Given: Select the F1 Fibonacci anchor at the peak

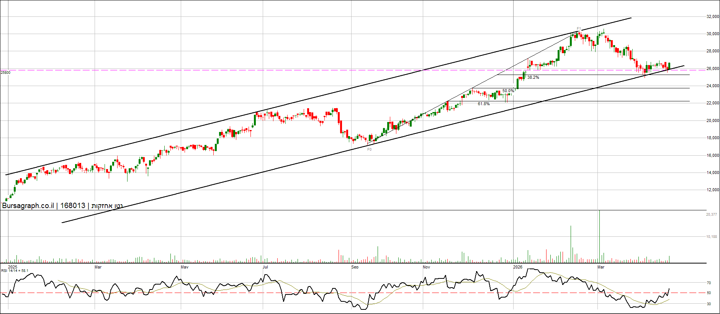Looking at the screenshot, I should tap(579, 29).
